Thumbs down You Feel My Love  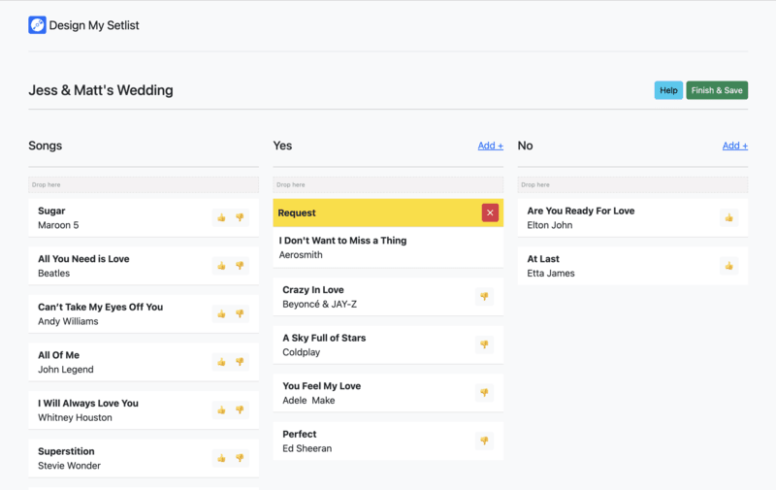(x=484, y=393)
